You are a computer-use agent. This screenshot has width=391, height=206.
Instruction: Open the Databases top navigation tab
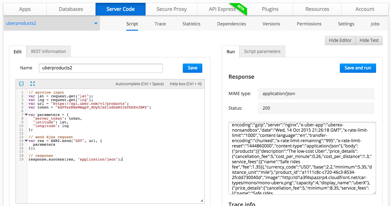pos(71,9)
